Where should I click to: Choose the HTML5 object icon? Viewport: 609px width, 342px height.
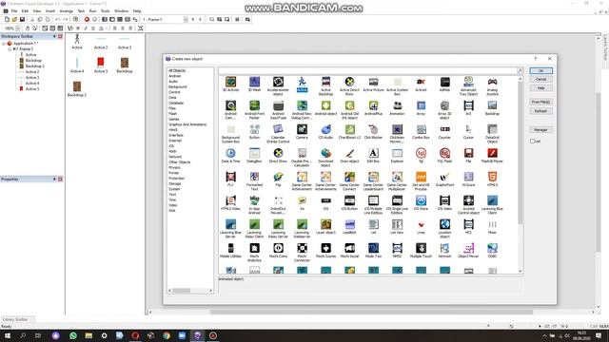pyautogui.click(x=492, y=177)
